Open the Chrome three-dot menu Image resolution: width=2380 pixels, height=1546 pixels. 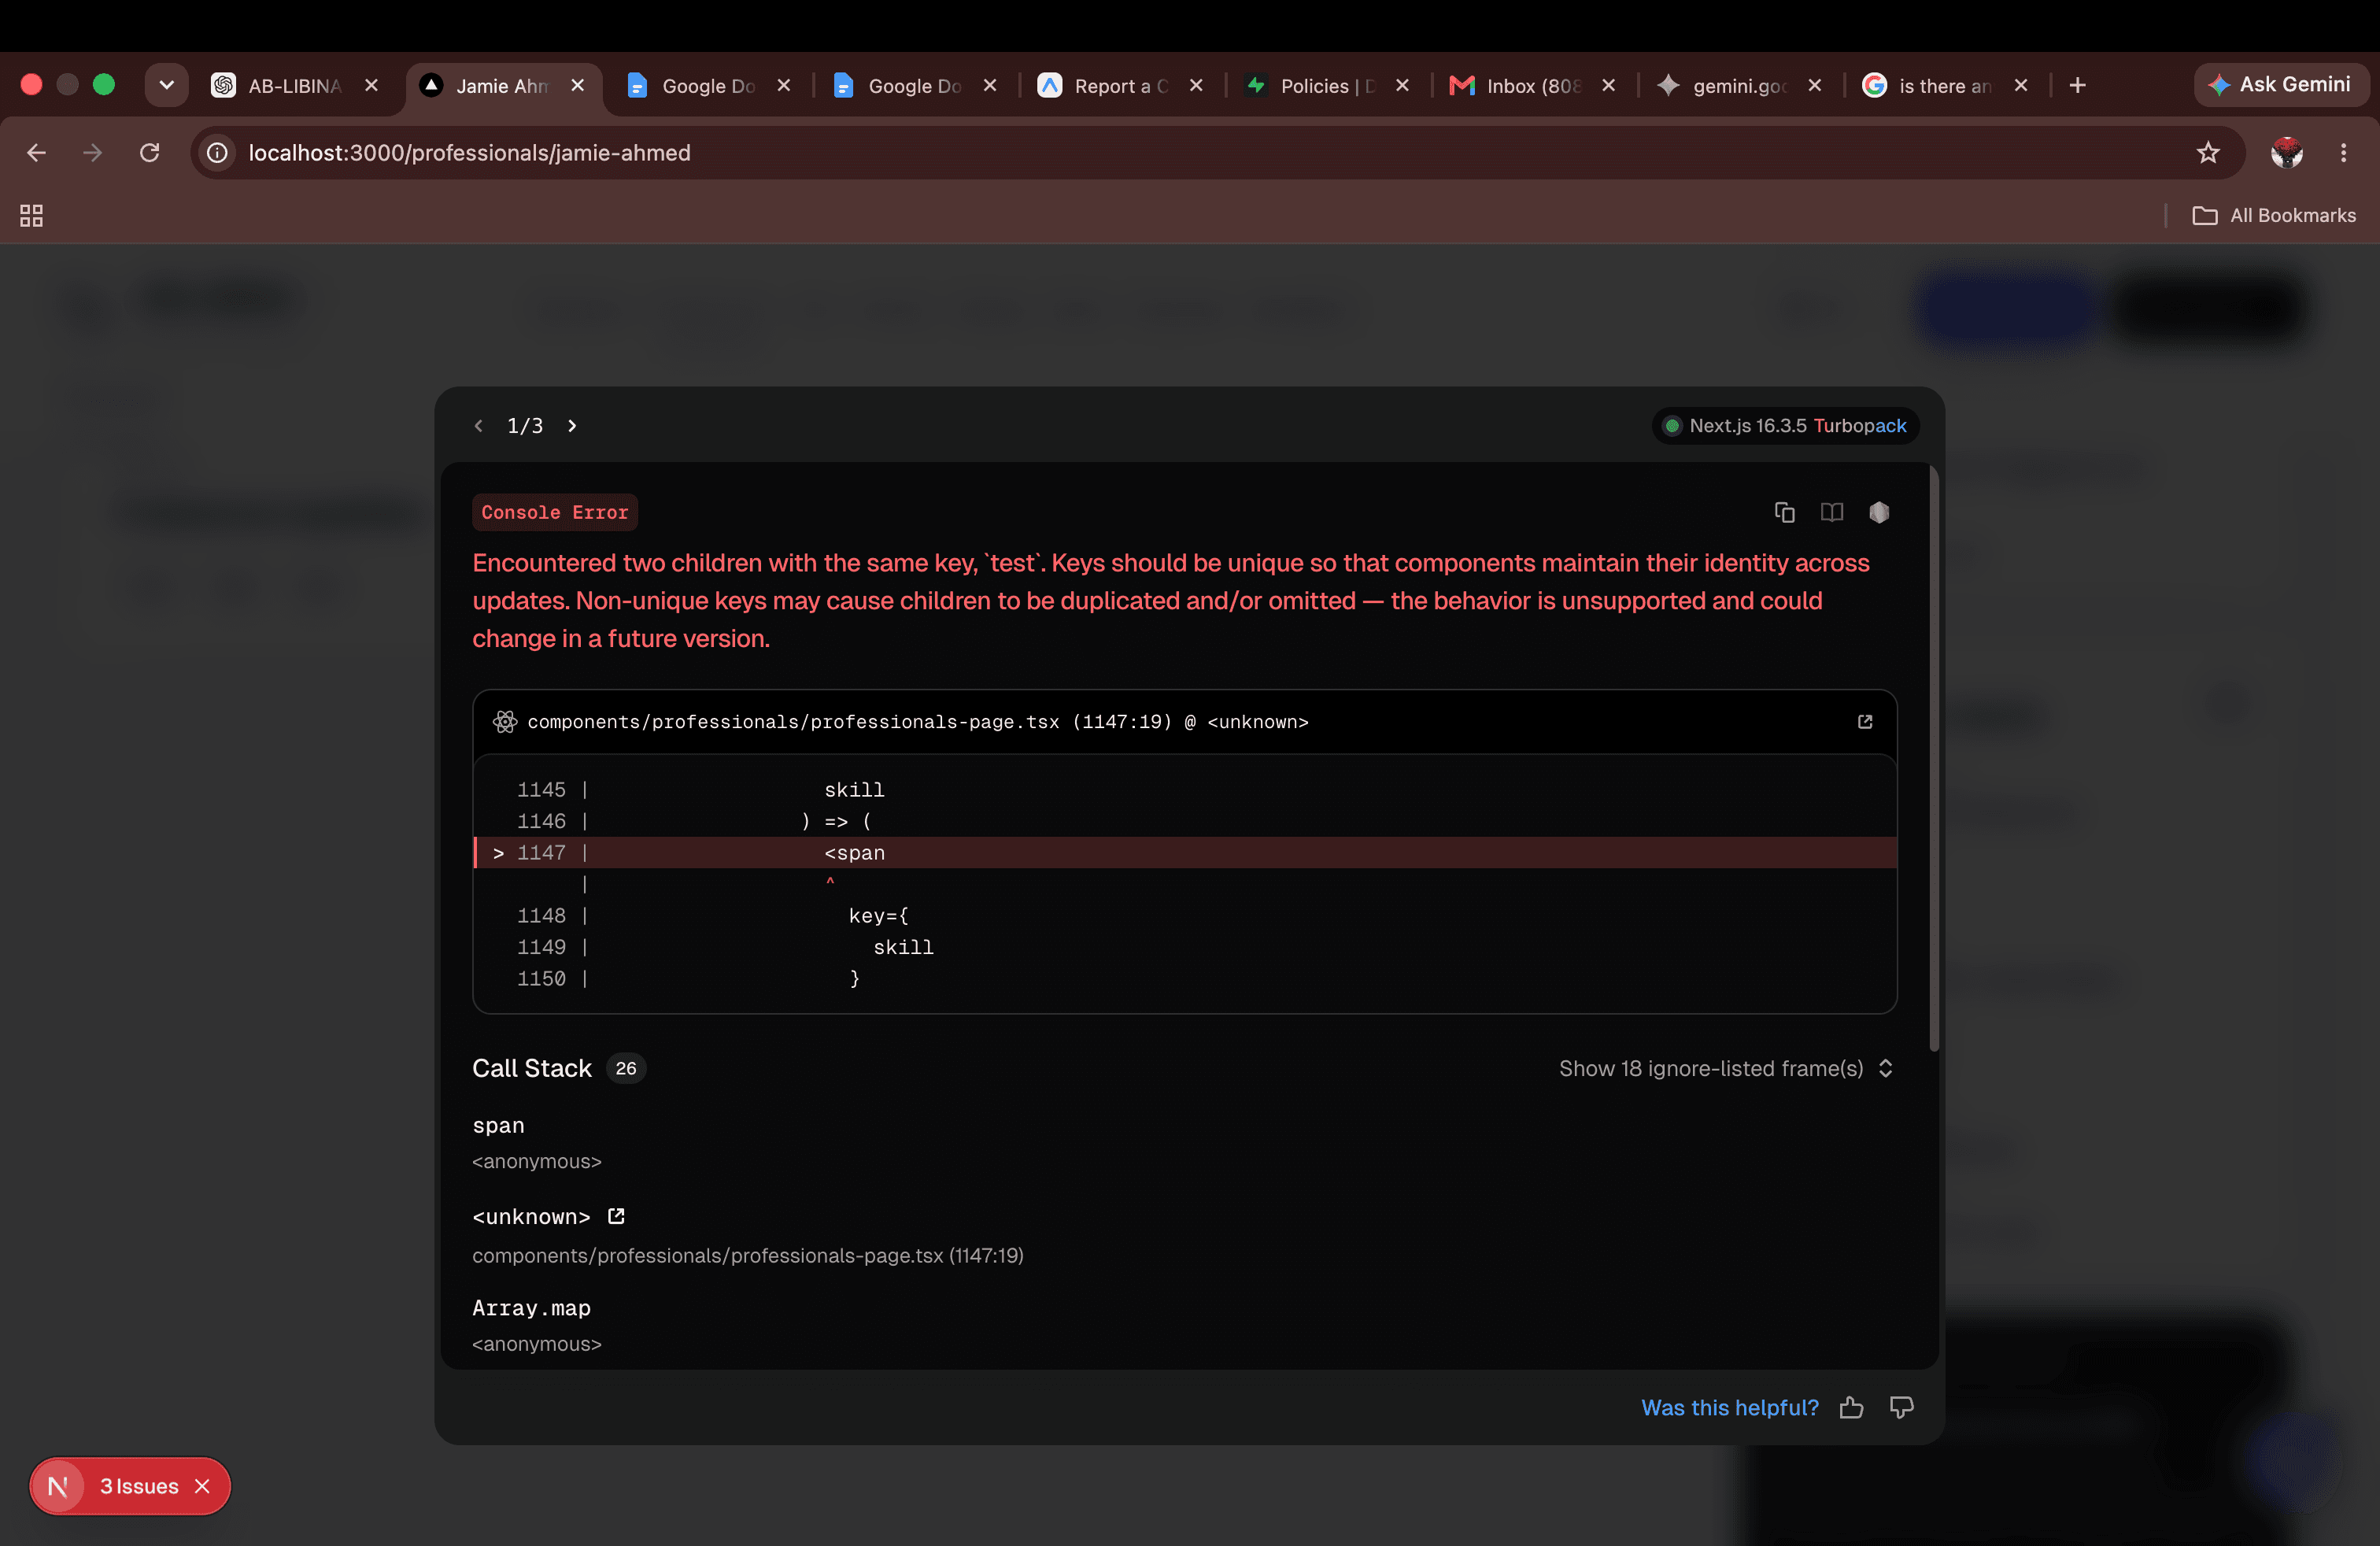click(x=2343, y=153)
